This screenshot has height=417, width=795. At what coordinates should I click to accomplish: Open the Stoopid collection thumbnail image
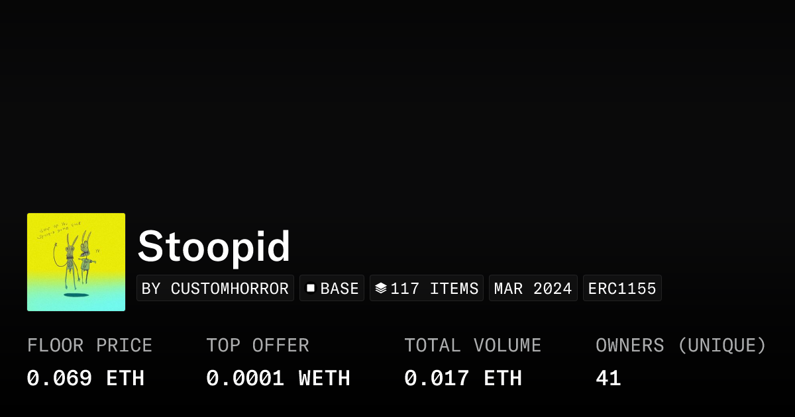tap(76, 262)
